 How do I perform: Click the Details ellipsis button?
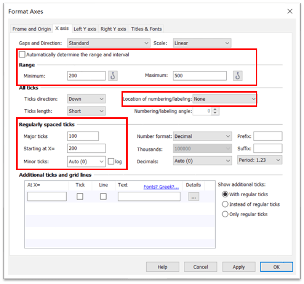coord(193,197)
